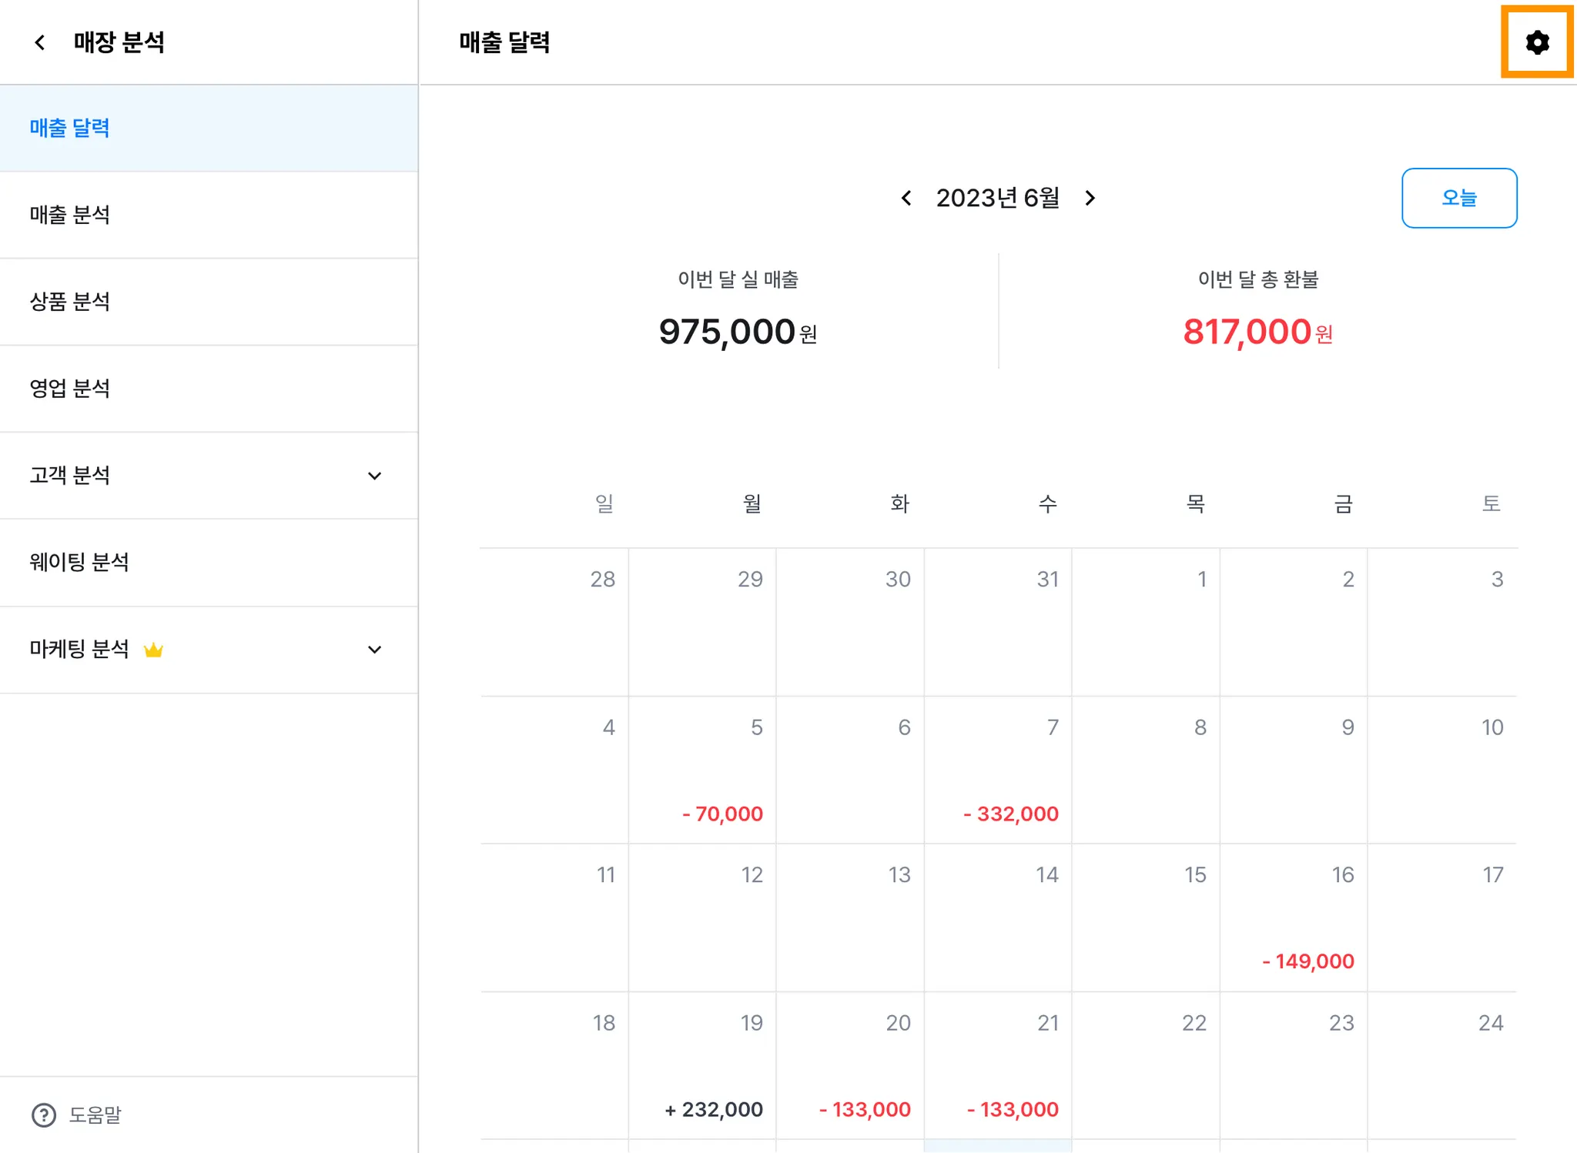
Task: Go to previous month with left chevron
Action: [906, 199]
